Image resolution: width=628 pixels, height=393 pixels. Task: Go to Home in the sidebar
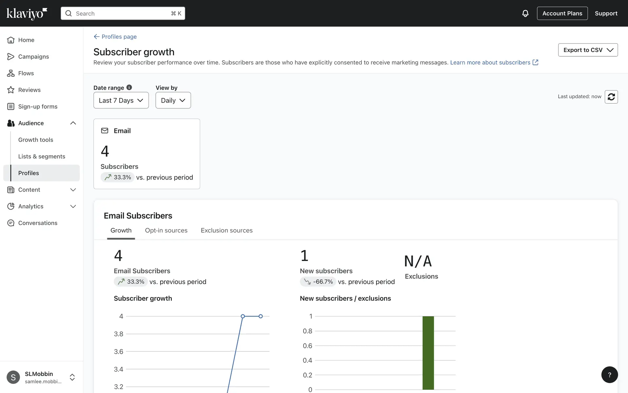pos(26,40)
